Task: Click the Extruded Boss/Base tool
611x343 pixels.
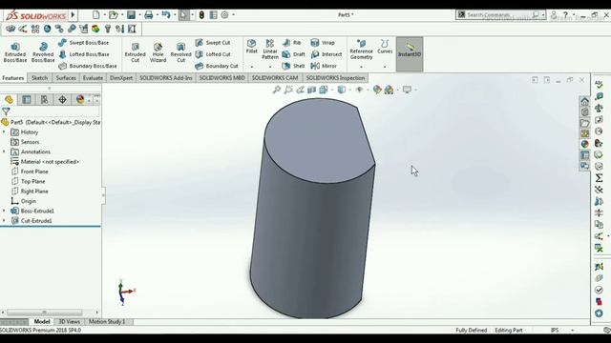Action: coord(15,52)
